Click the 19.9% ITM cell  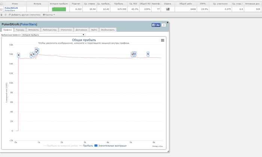point(203,9)
